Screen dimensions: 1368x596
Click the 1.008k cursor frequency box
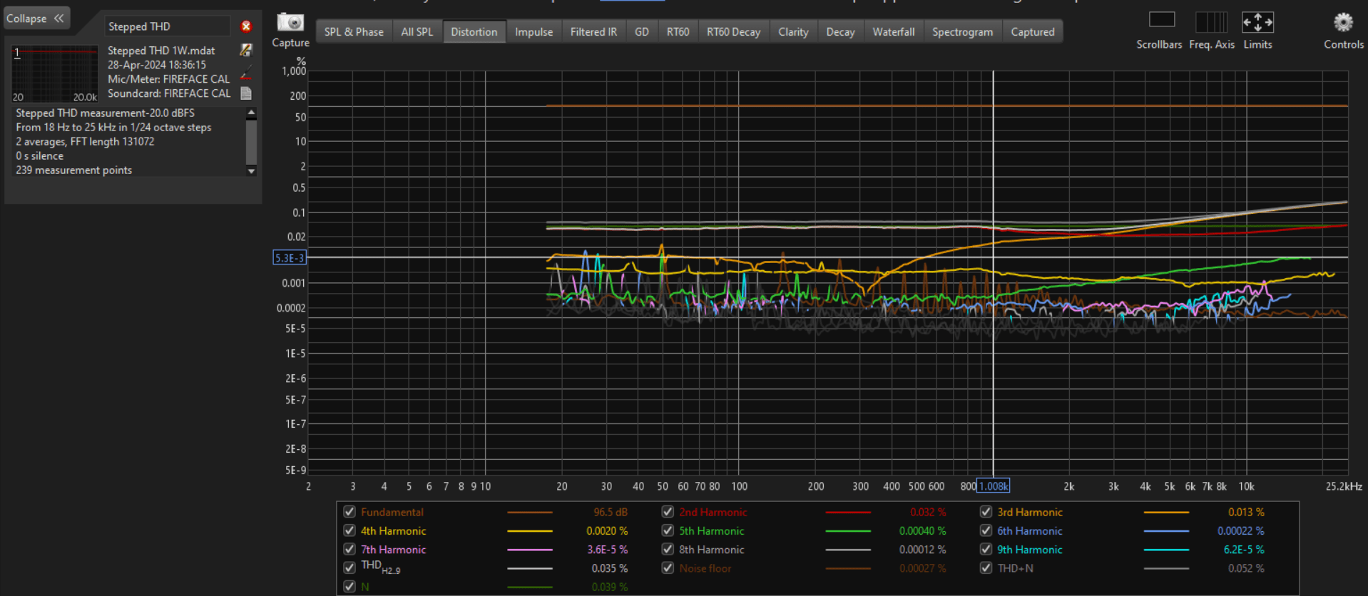pyautogui.click(x=993, y=486)
